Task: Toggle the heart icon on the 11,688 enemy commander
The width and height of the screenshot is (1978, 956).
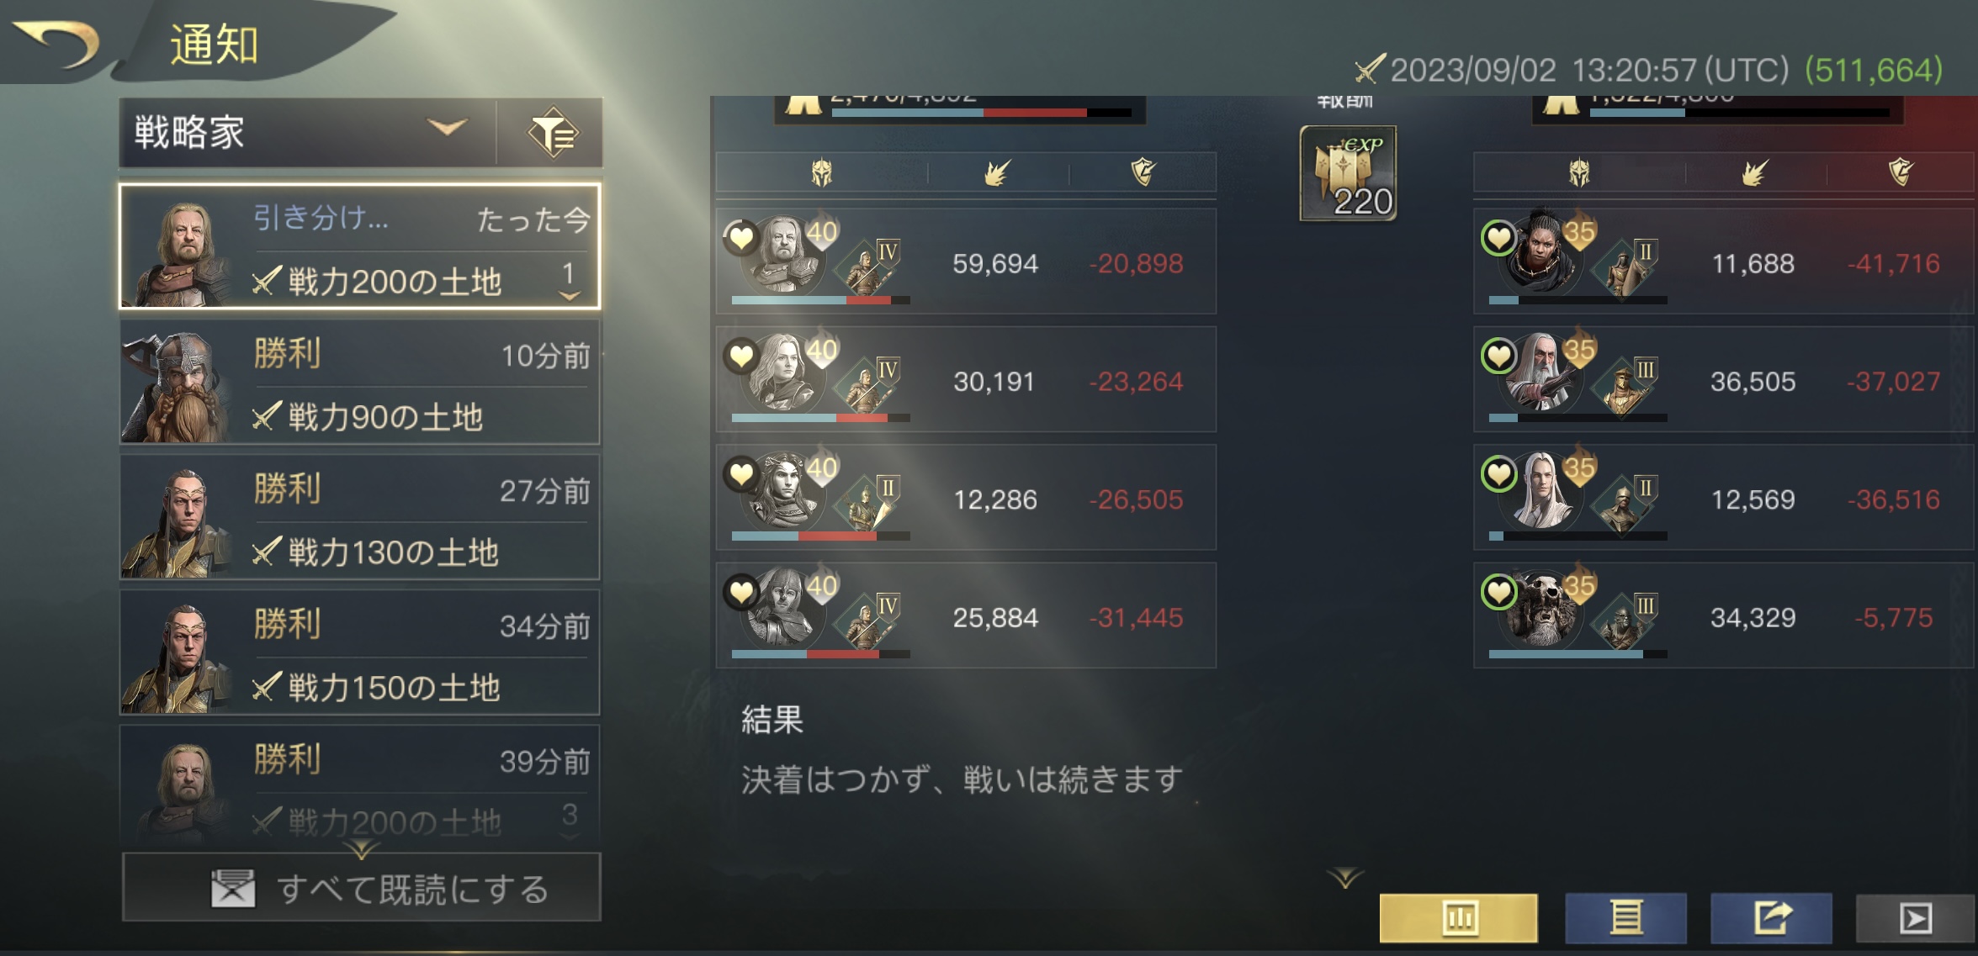Action: [x=1498, y=239]
